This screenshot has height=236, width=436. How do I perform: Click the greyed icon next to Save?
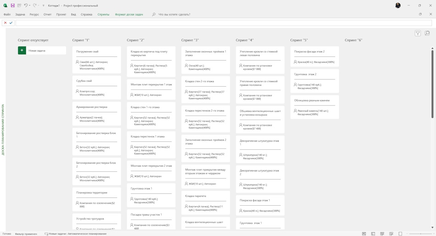19,6
